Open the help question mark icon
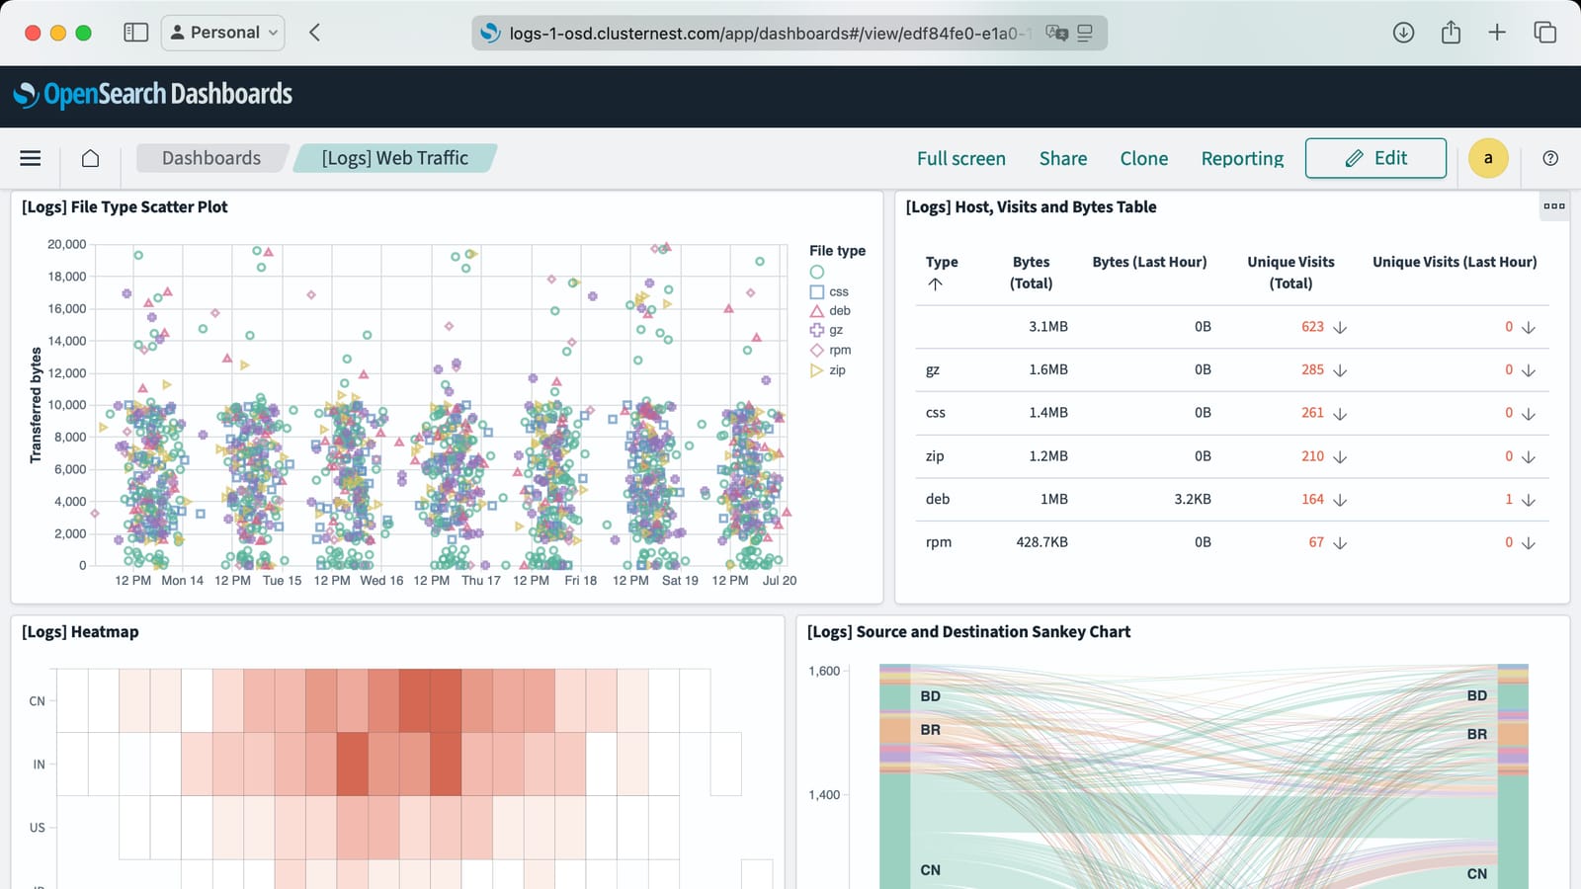Screen dimensions: 1581x889 [x=1550, y=158]
